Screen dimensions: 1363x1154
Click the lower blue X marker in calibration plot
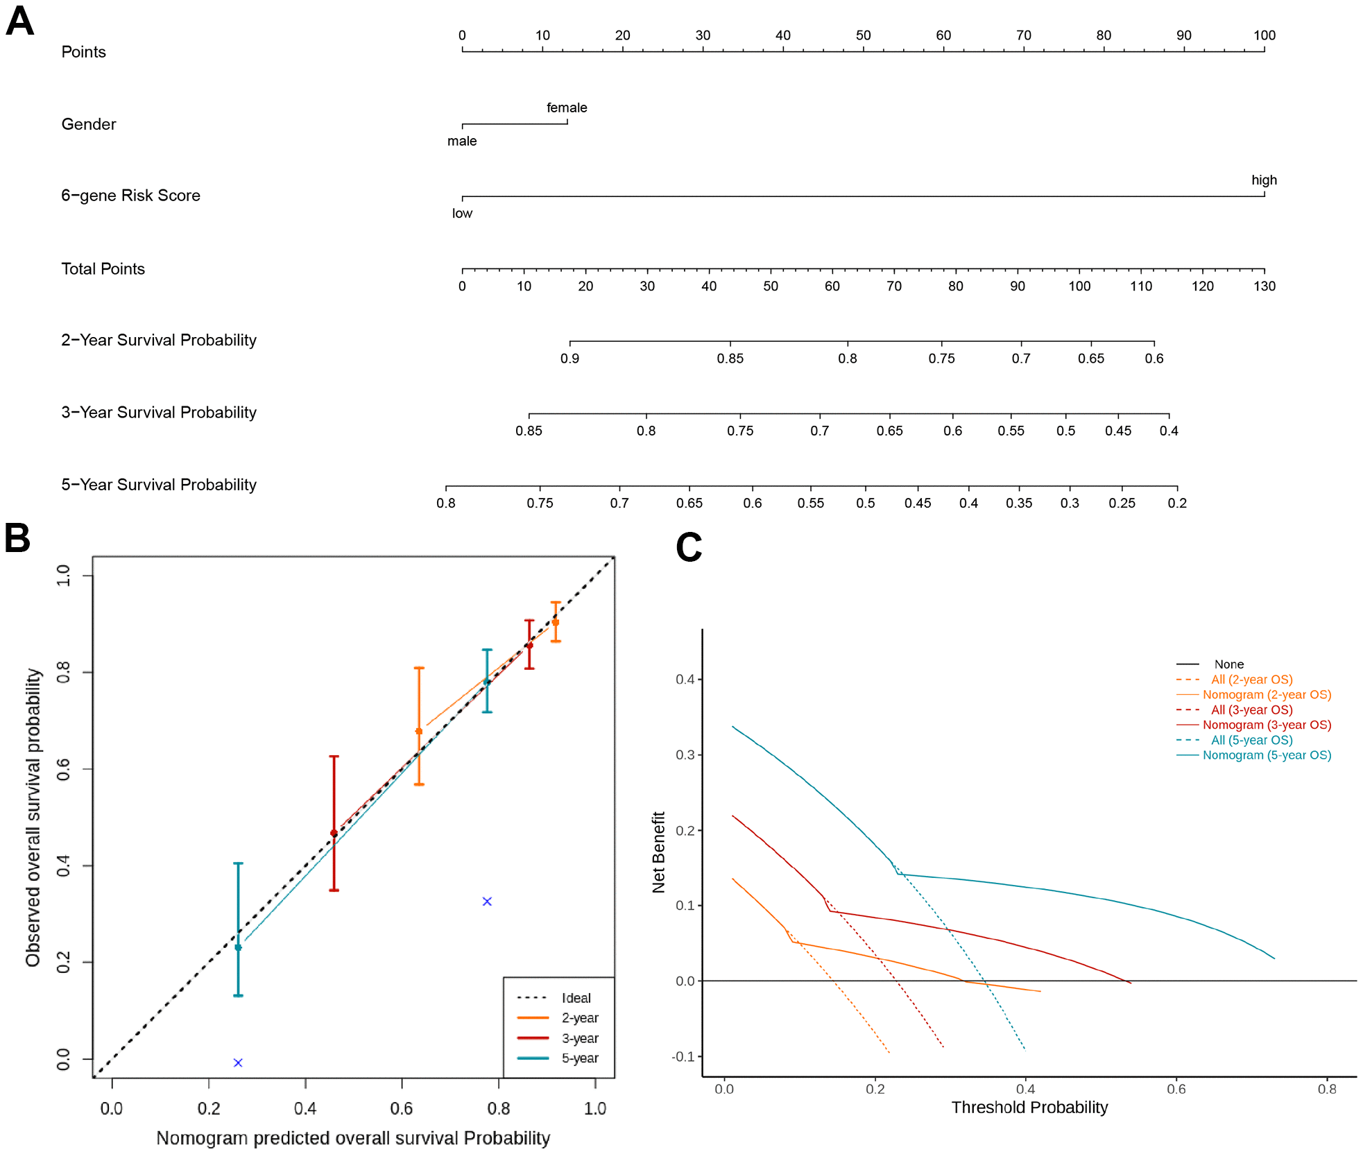point(238,1062)
